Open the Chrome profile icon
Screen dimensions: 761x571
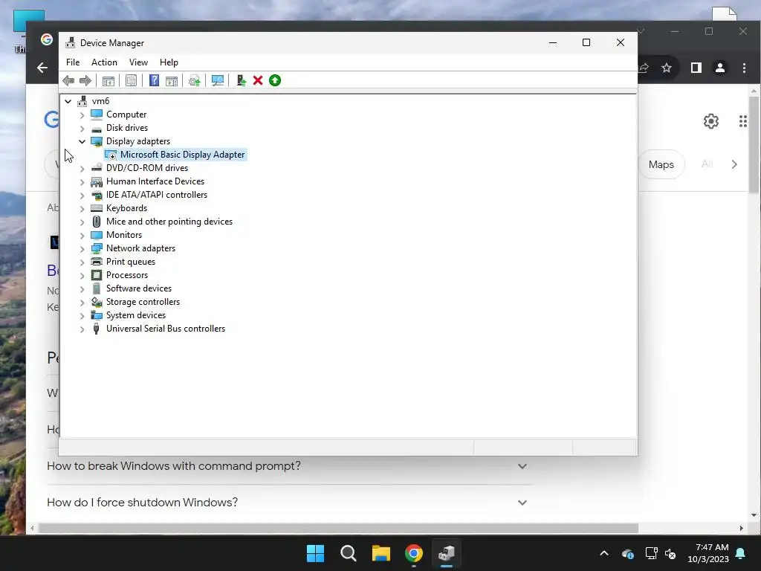719,68
